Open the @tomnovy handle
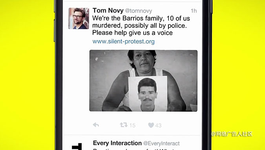This screenshot has width=265, height=150. (x=139, y=11)
